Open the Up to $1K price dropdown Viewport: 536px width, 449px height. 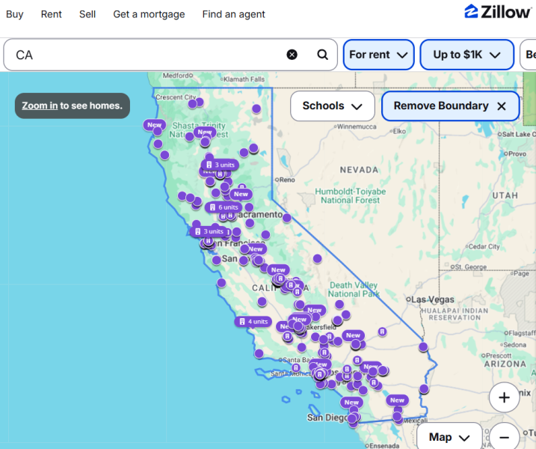click(x=467, y=55)
